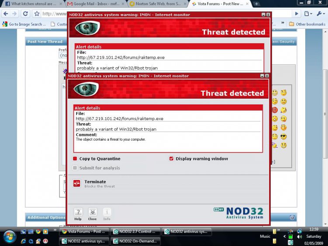Minimize the rear NOD32 warning window
Screen dimensions: 328x246
263,14
